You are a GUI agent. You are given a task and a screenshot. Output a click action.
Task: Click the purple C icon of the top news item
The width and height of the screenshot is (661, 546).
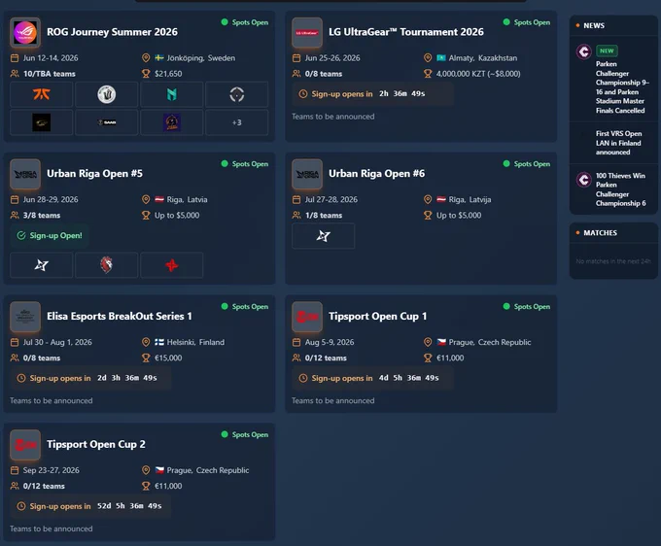click(x=584, y=51)
